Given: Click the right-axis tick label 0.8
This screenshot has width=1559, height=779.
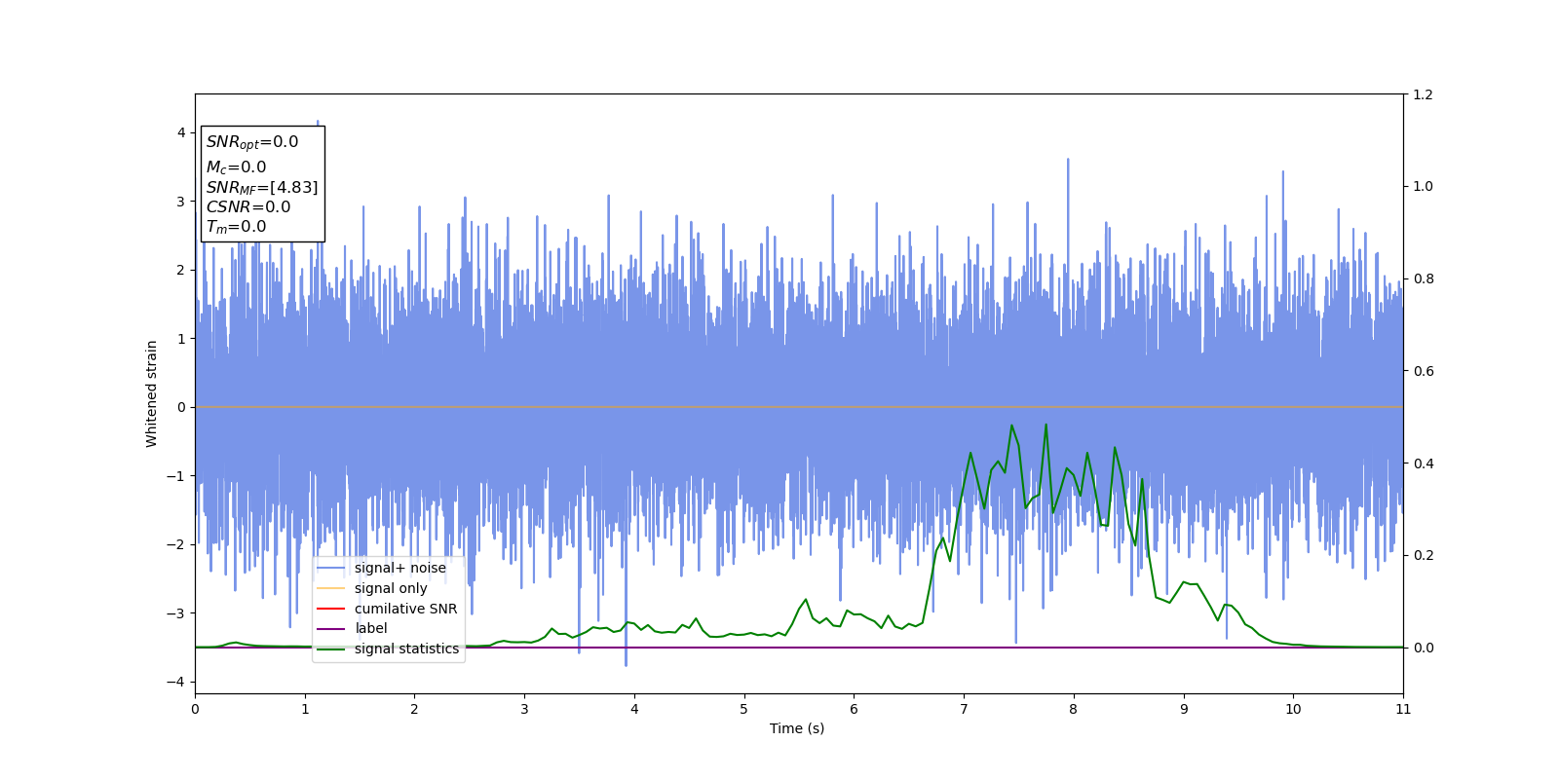Looking at the screenshot, I should pos(1423,278).
